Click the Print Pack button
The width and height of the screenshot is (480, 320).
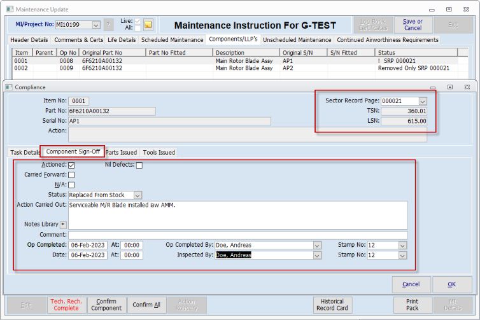pos(413,305)
